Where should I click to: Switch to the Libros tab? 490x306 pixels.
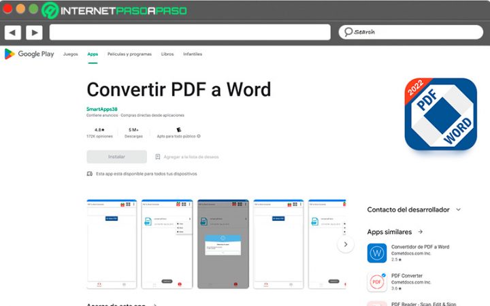point(167,54)
